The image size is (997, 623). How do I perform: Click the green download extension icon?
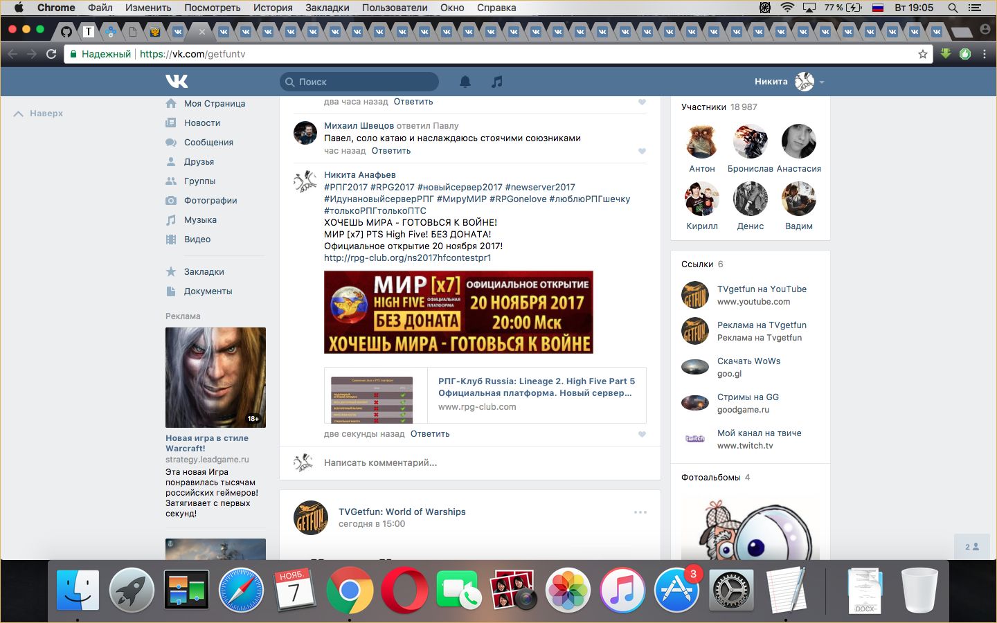coord(946,53)
